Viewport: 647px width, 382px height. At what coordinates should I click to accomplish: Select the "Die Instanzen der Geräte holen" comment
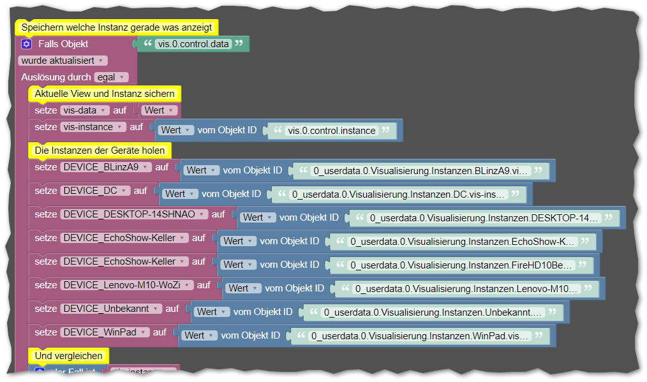[100, 151]
